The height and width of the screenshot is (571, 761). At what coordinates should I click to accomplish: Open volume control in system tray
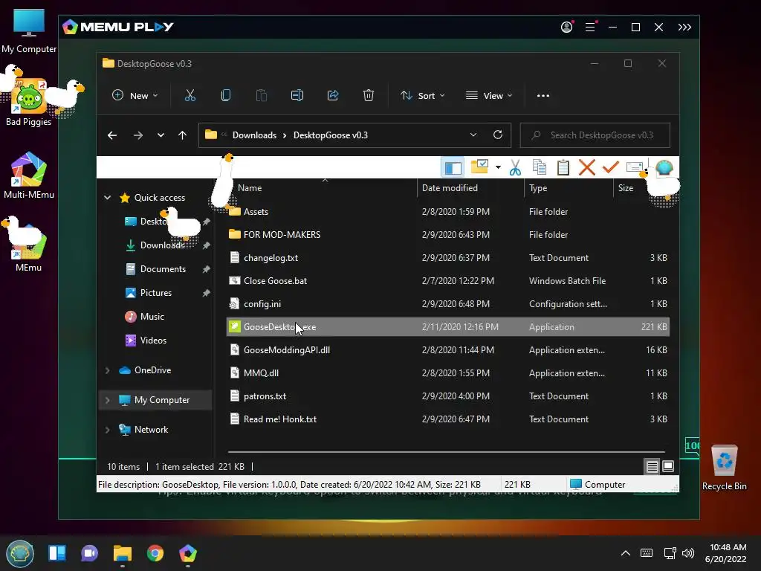[688, 553]
